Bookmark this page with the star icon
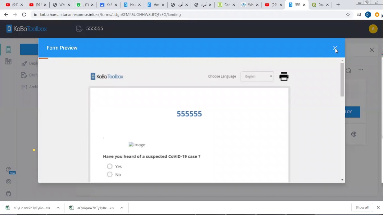Image resolution: width=383 pixels, height=215 pixels. (348, 15)
